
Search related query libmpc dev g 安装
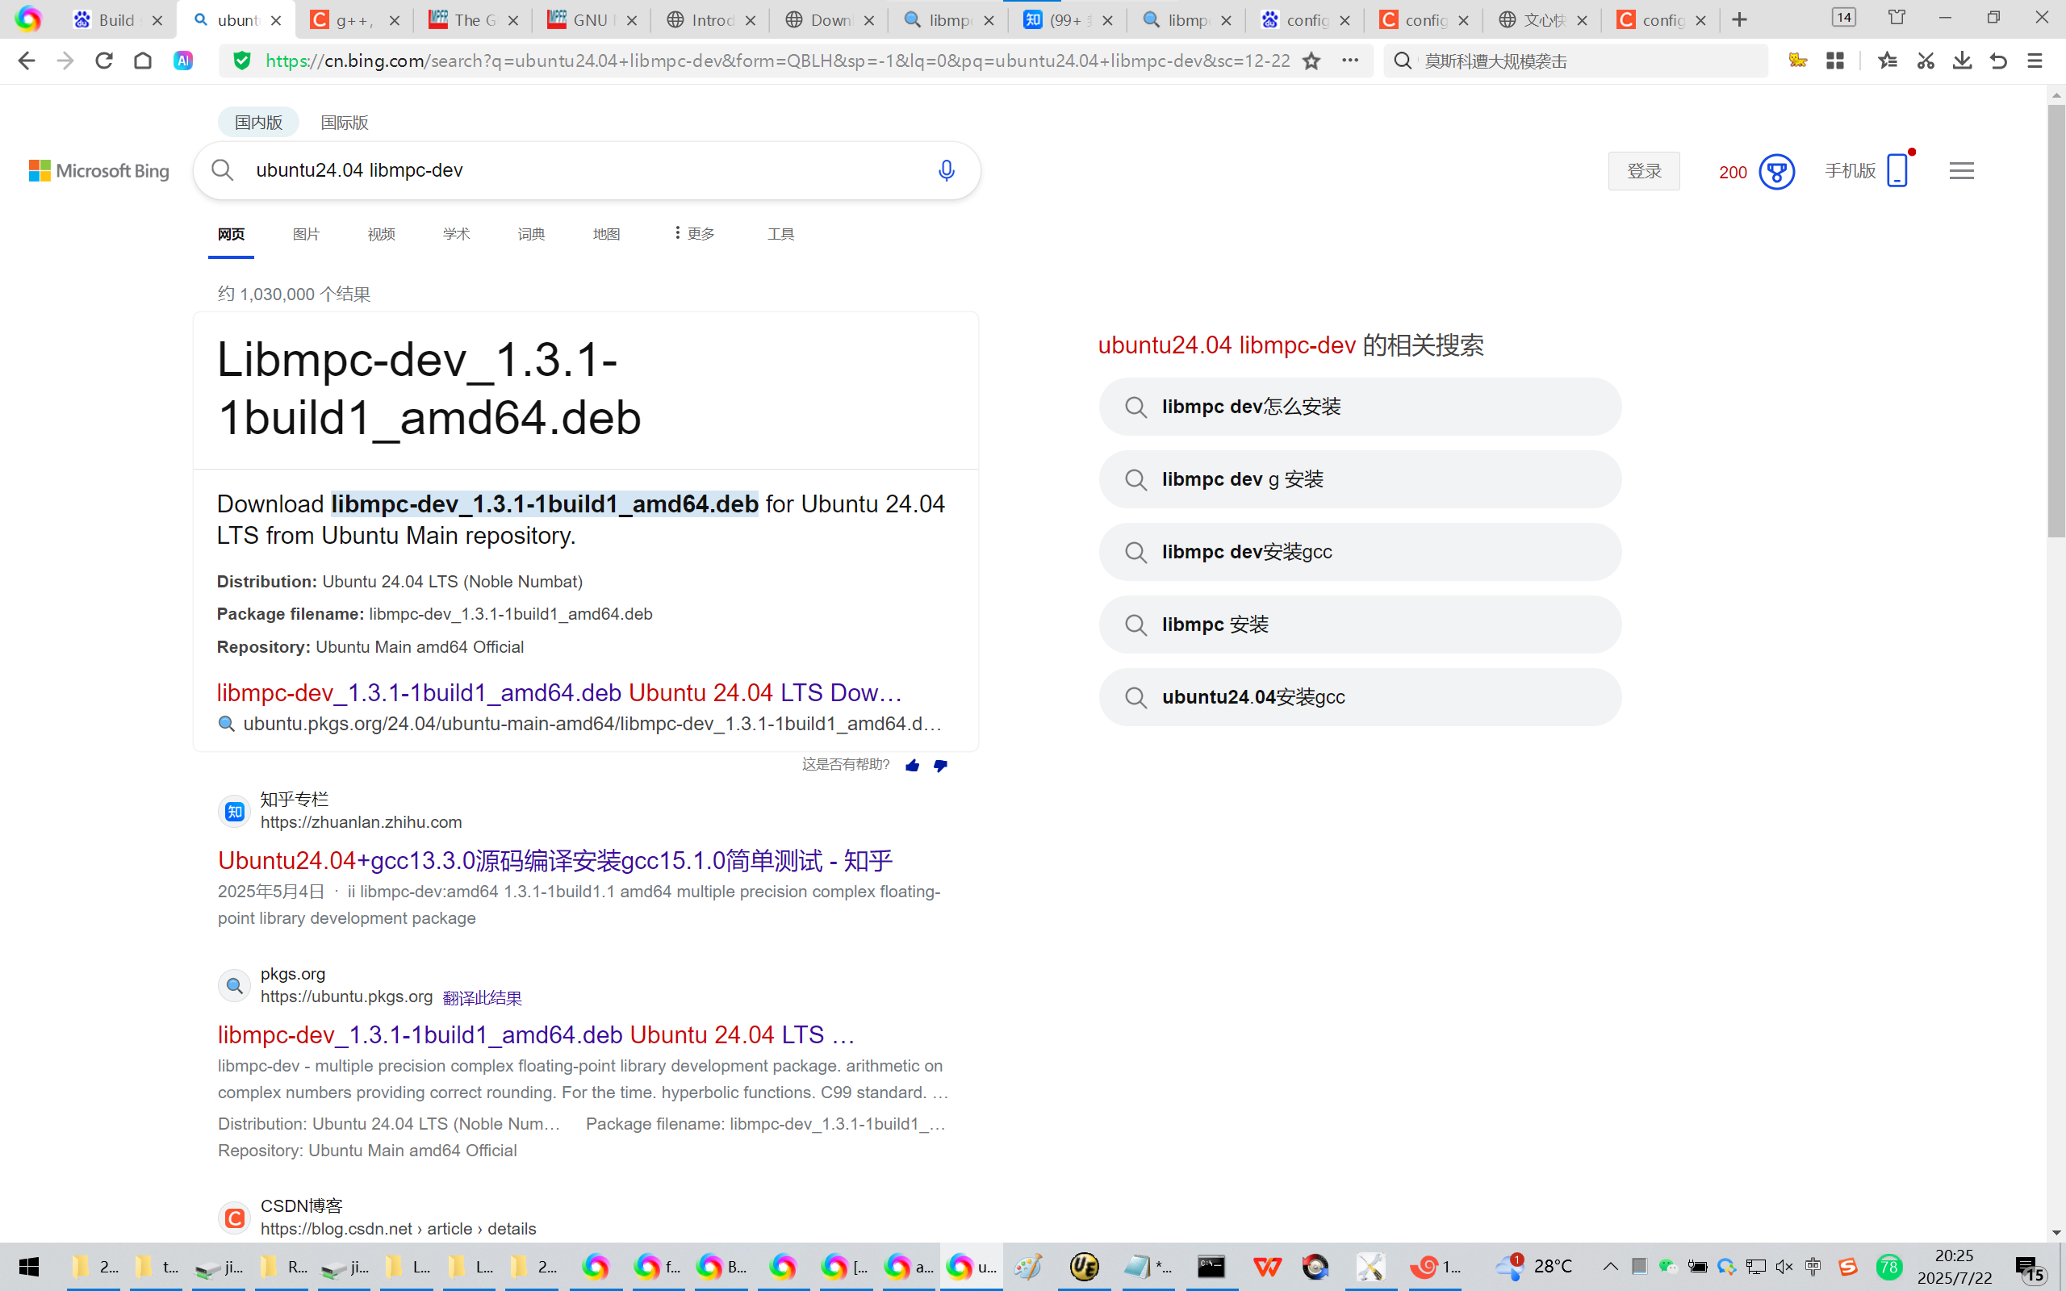1360,480
